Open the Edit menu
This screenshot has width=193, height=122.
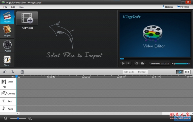click(x=13, y=7)
